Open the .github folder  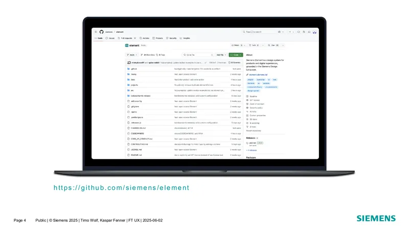(x=134, y=69)
